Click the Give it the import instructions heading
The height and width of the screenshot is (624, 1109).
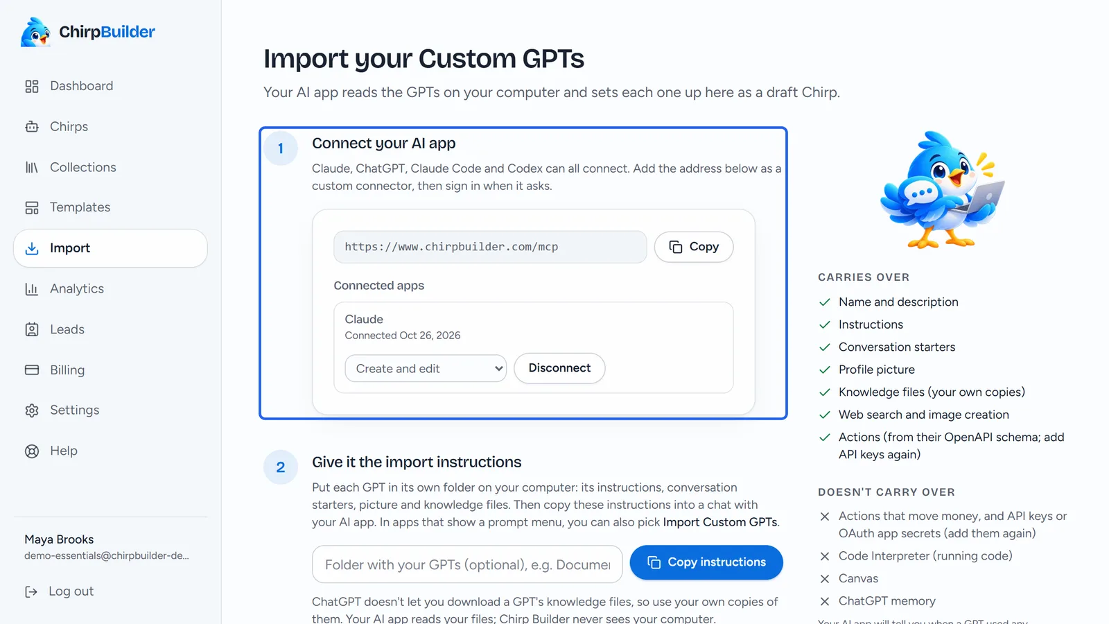[417, 462]
